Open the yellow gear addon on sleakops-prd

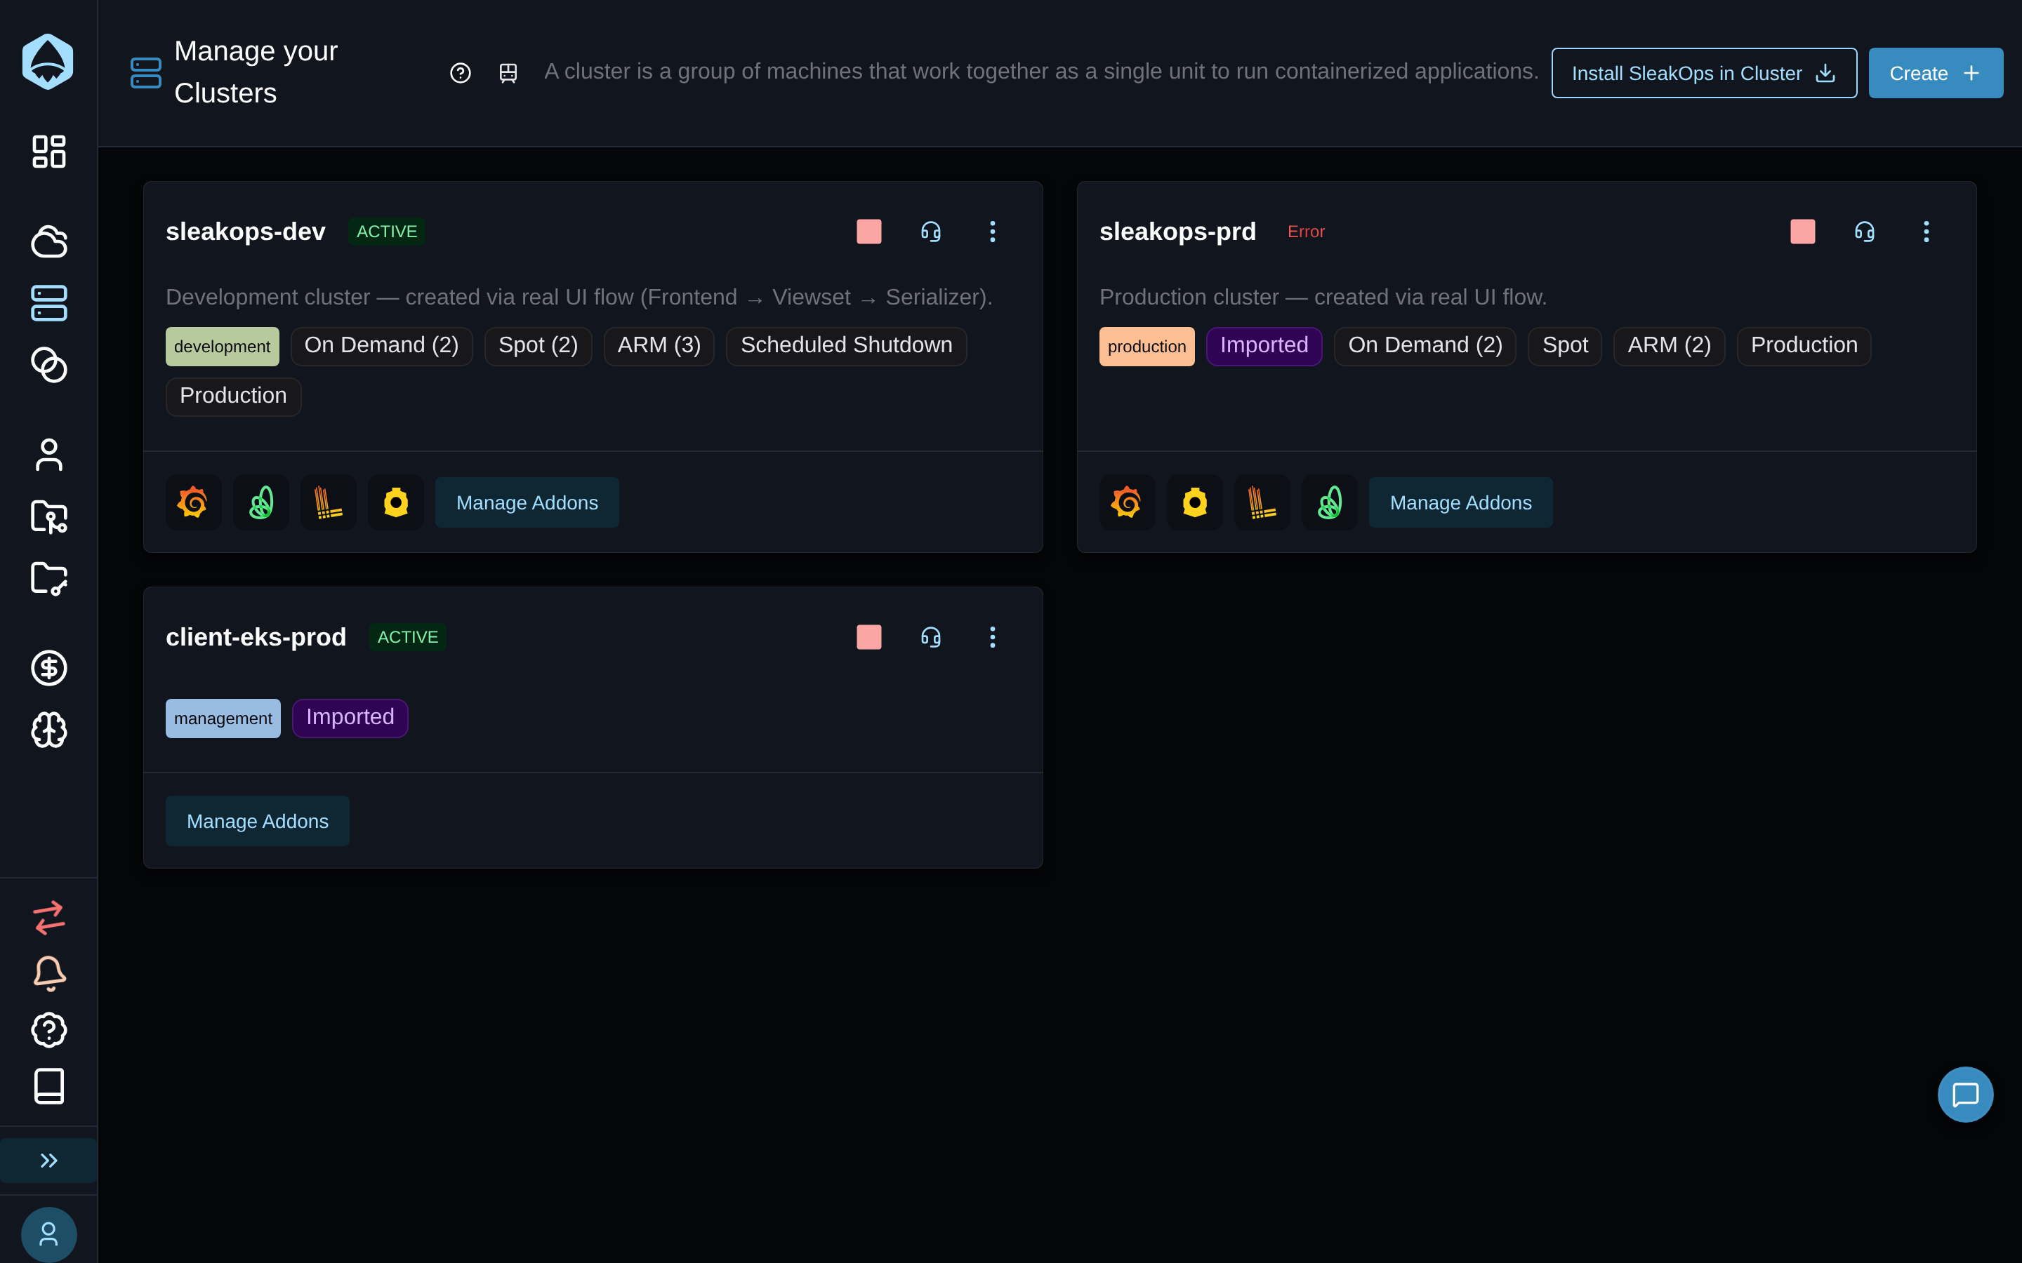click(1195, 503)
